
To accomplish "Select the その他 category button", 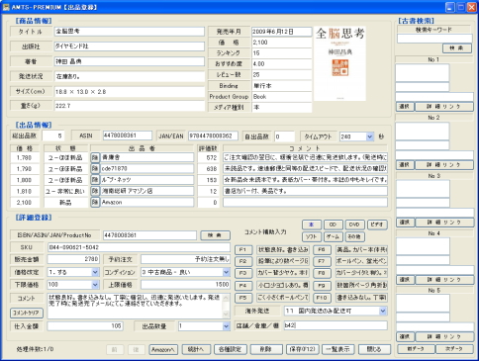I will (x=354, y=236).
